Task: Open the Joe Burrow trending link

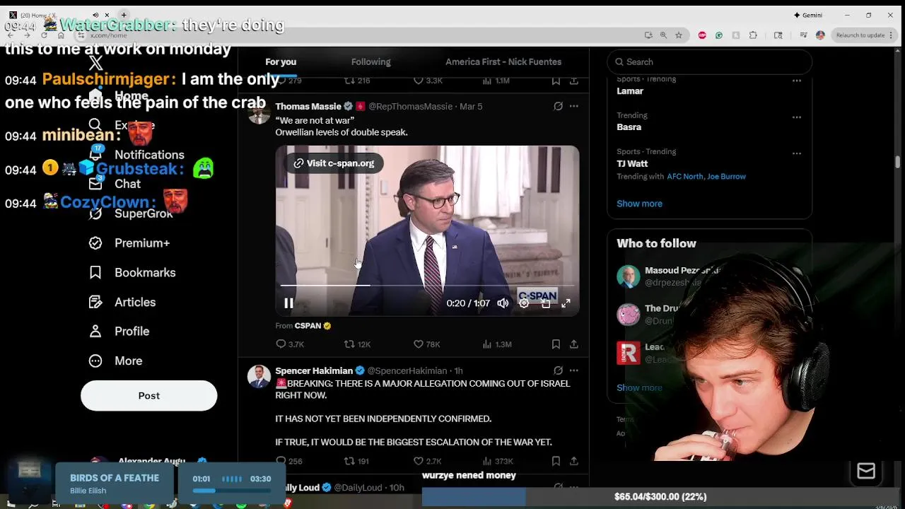Action: 726,177
